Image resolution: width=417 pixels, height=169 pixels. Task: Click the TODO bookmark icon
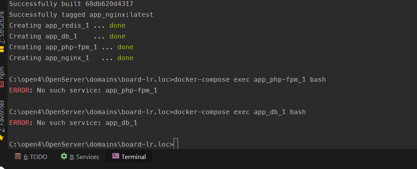[18, 156]
